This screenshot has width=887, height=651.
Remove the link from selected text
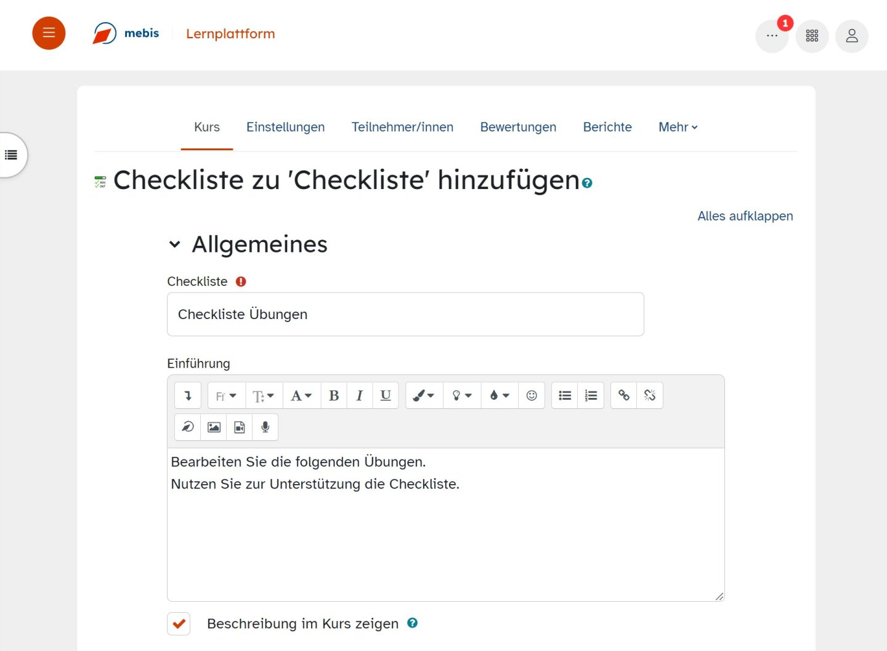649,395
